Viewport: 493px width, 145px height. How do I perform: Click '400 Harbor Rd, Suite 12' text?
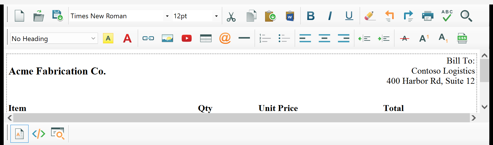pyautogui.click(x=431, y=81)
